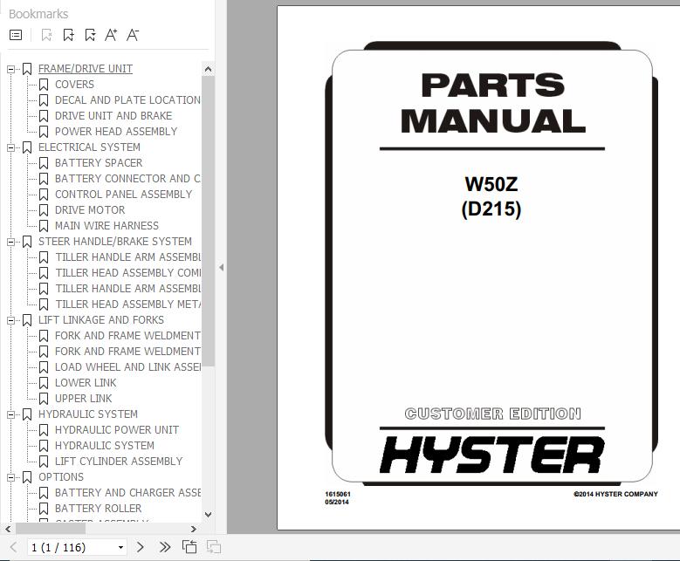The height and width of the screenshot is (561, 680).
Task: Click the greyed cascade windows icon
Action: (x=214, y=547)
